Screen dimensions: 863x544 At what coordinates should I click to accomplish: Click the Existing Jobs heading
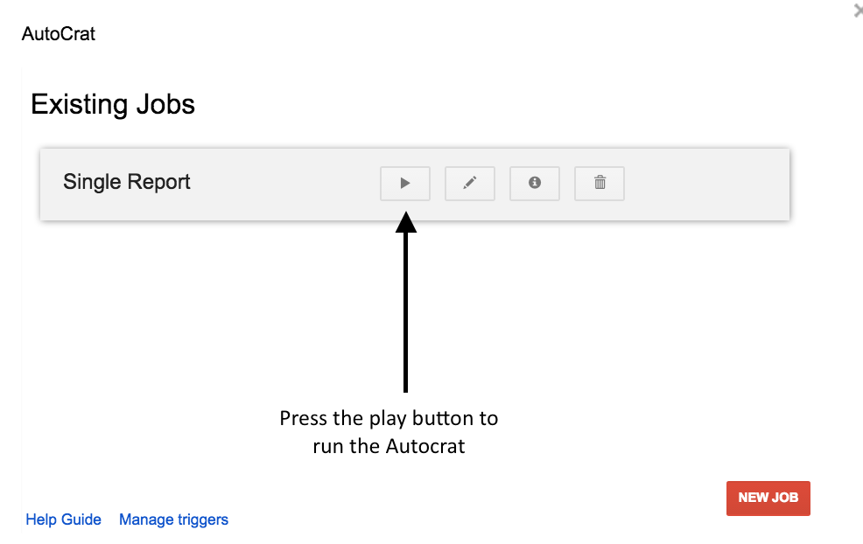113,104
